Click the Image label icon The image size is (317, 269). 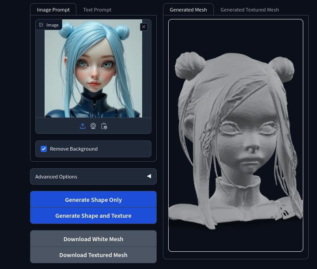click(41, 25)
